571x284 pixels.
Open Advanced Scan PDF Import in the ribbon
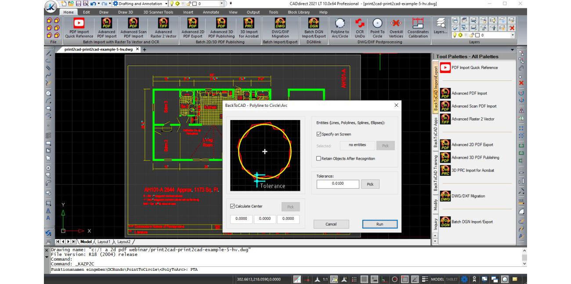134,28
